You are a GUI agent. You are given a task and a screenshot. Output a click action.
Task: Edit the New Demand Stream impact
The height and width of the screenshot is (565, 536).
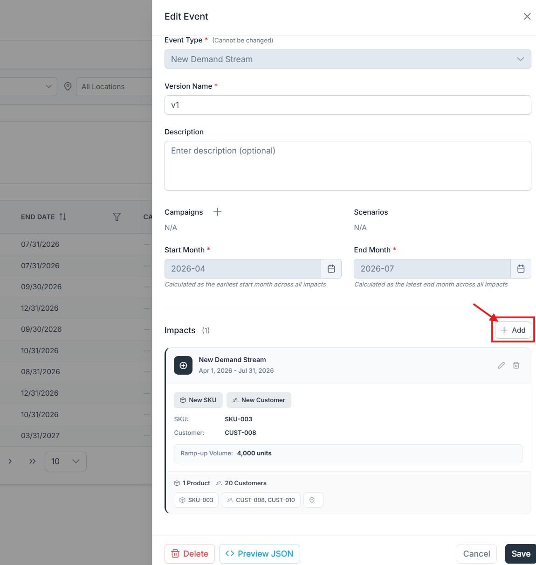pos(501,365)
